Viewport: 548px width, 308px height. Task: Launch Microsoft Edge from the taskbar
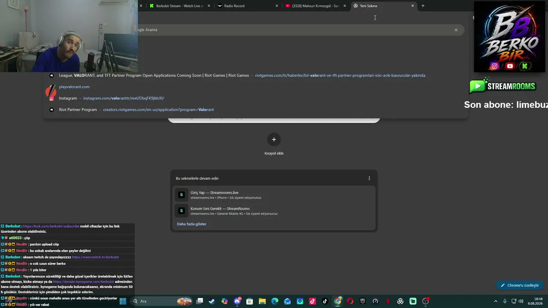[275, 301]
